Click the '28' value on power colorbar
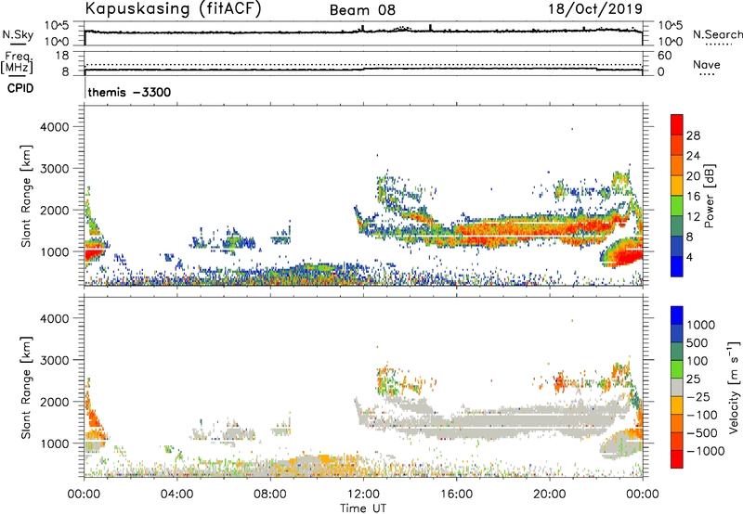The width and height of the screenshot is (743, 514). (x=693, y=135)
